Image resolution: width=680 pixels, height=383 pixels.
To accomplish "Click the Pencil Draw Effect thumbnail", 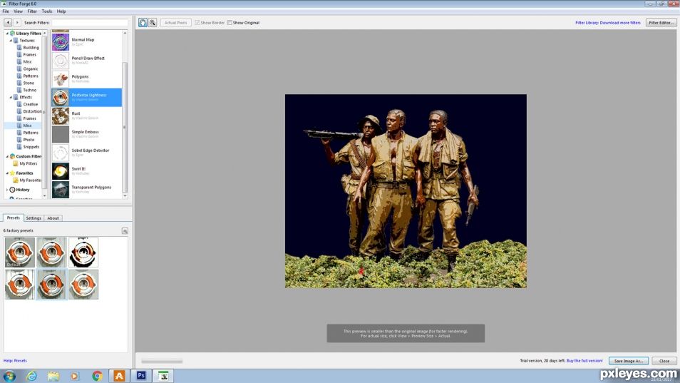I will coord(61,61).
